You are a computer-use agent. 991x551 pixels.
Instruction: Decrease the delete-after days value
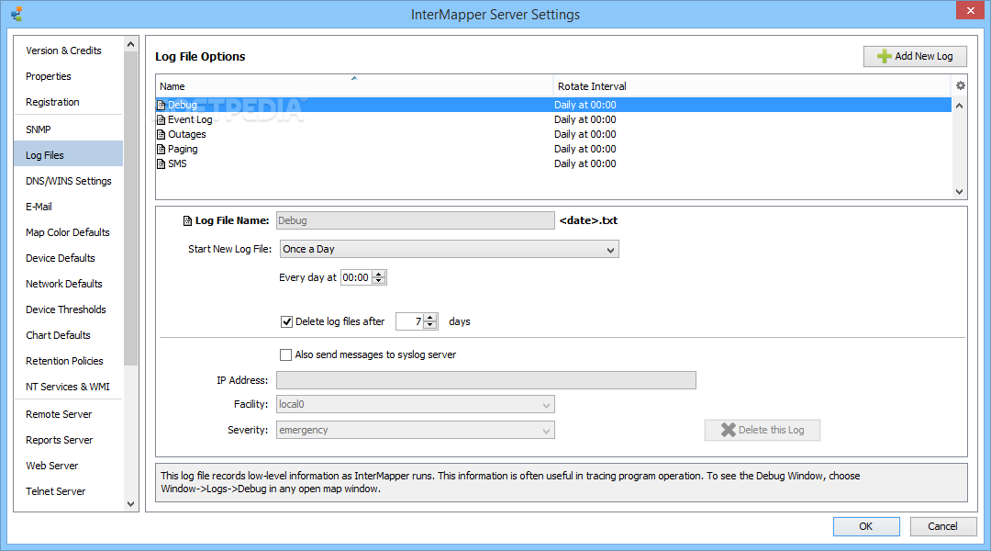pos(430,325)
